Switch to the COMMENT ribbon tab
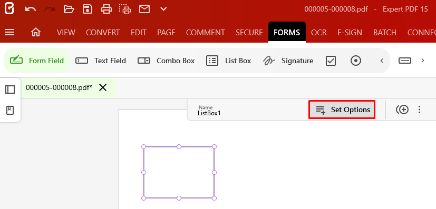The width and height of the screenshot is (436, 209). click(x=205, y=33)
